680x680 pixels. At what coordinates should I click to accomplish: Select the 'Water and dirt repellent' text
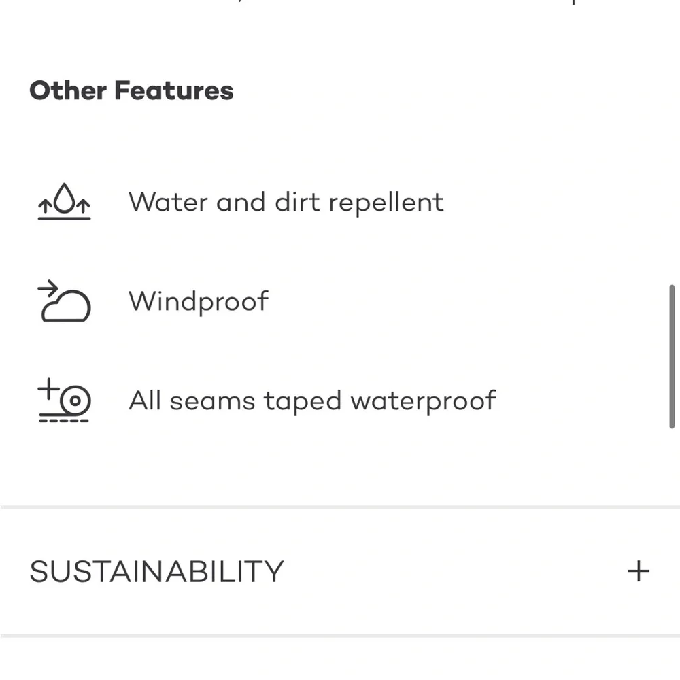(x=286, y=203)
